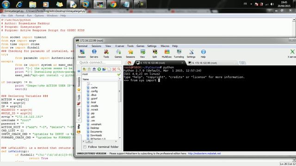The height and width of the screenshot is (166, 296).
Task: Click the home tab icon in MobaXterm
Action: point(129,63)
